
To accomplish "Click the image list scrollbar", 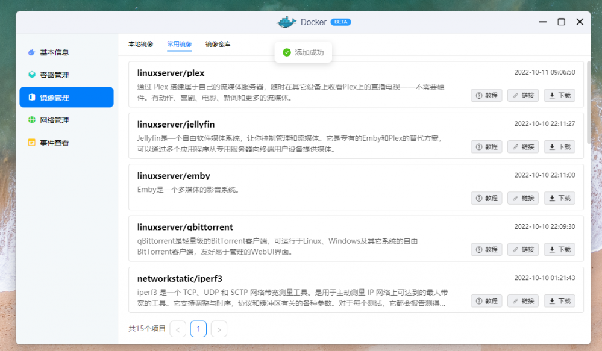I will pos(589,102).
